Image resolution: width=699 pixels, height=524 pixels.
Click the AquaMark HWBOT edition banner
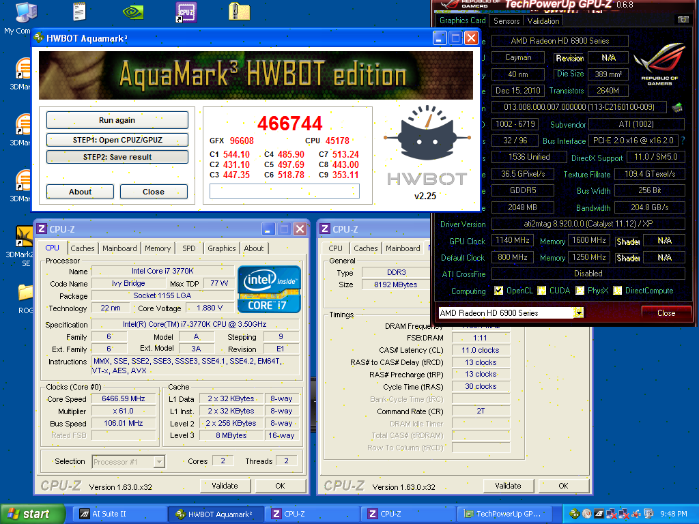click(x=256, y=75)
